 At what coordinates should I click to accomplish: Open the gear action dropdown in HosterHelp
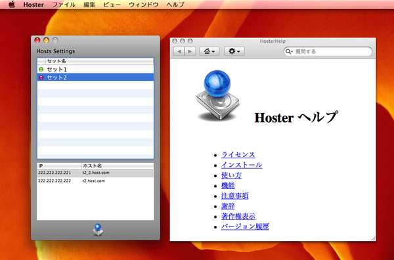pyautogui.click(x=234, y=51)
